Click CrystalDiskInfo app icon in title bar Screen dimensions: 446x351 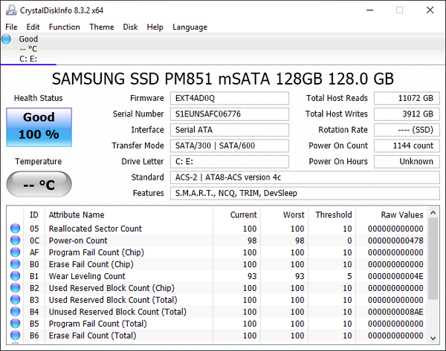(x=11, y=10)
